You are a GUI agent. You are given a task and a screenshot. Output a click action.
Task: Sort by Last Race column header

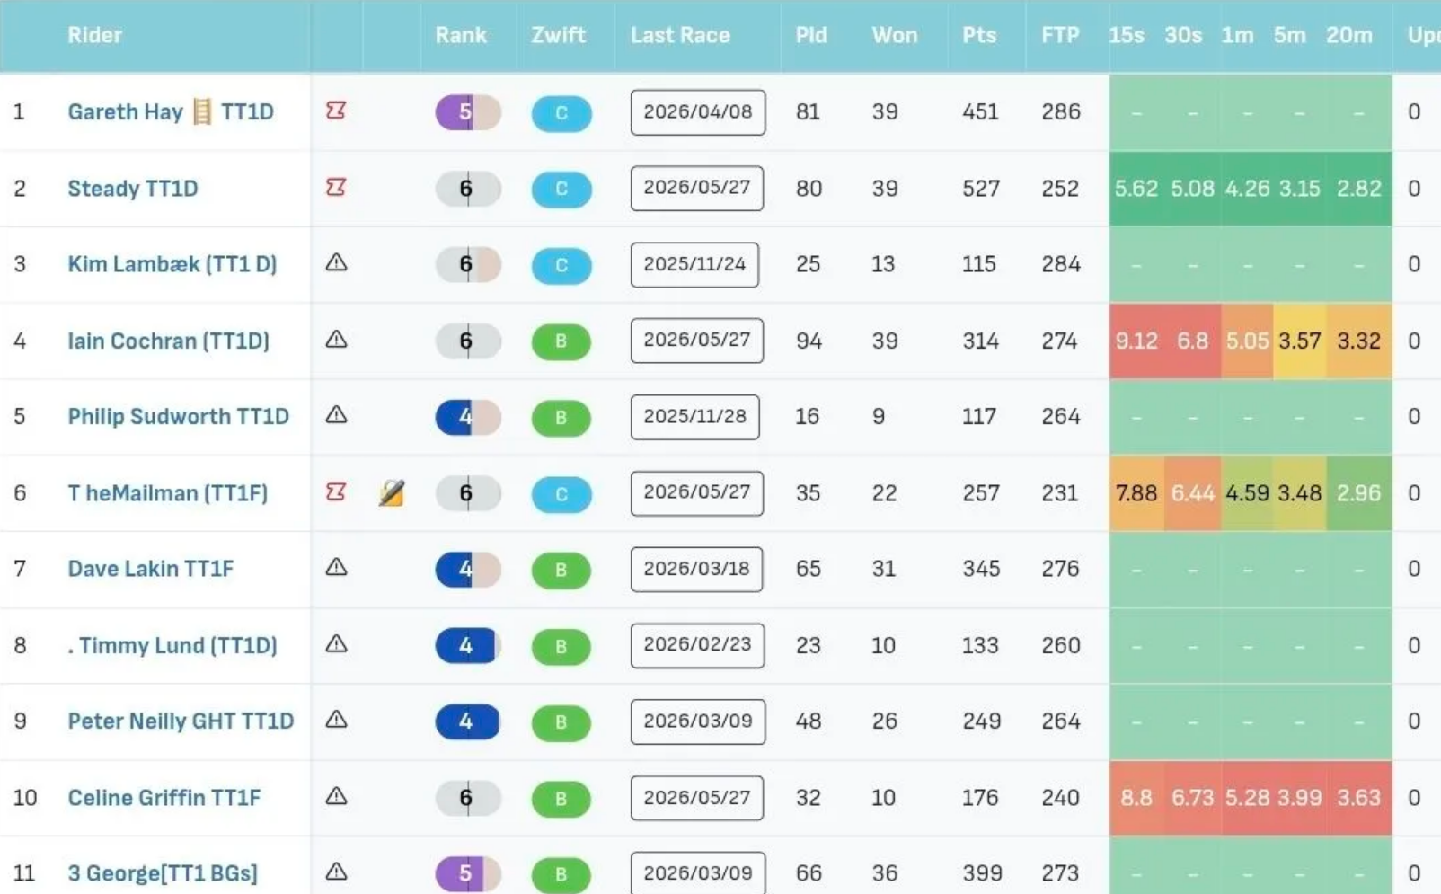[680, 35]
